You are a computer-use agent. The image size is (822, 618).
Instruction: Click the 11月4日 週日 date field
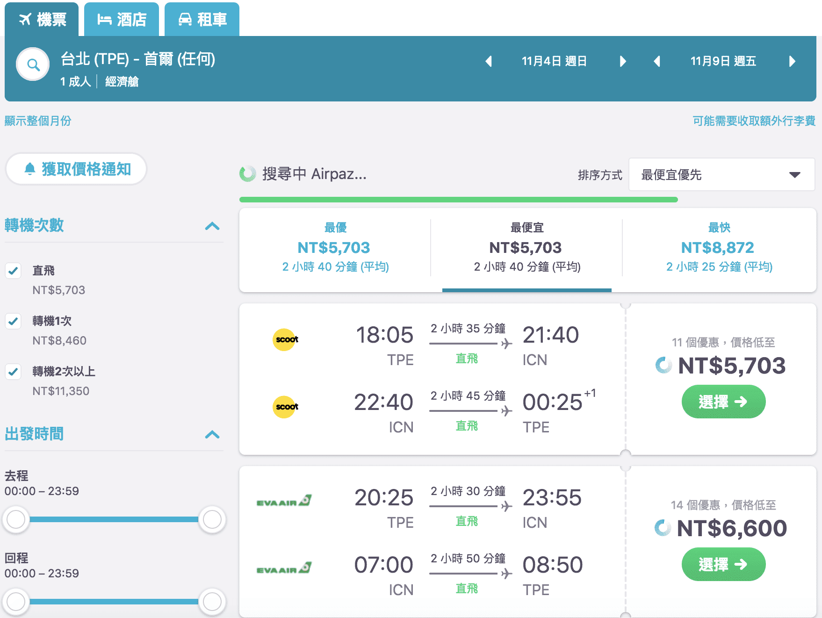pyautogui.click(x=555, y=61)
